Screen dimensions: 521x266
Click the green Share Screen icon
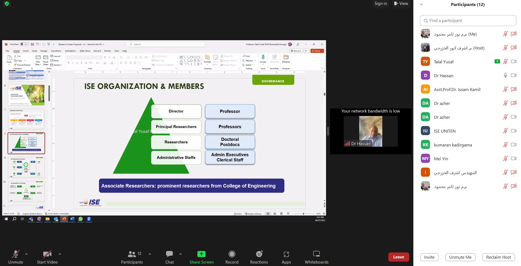[201, 254]
